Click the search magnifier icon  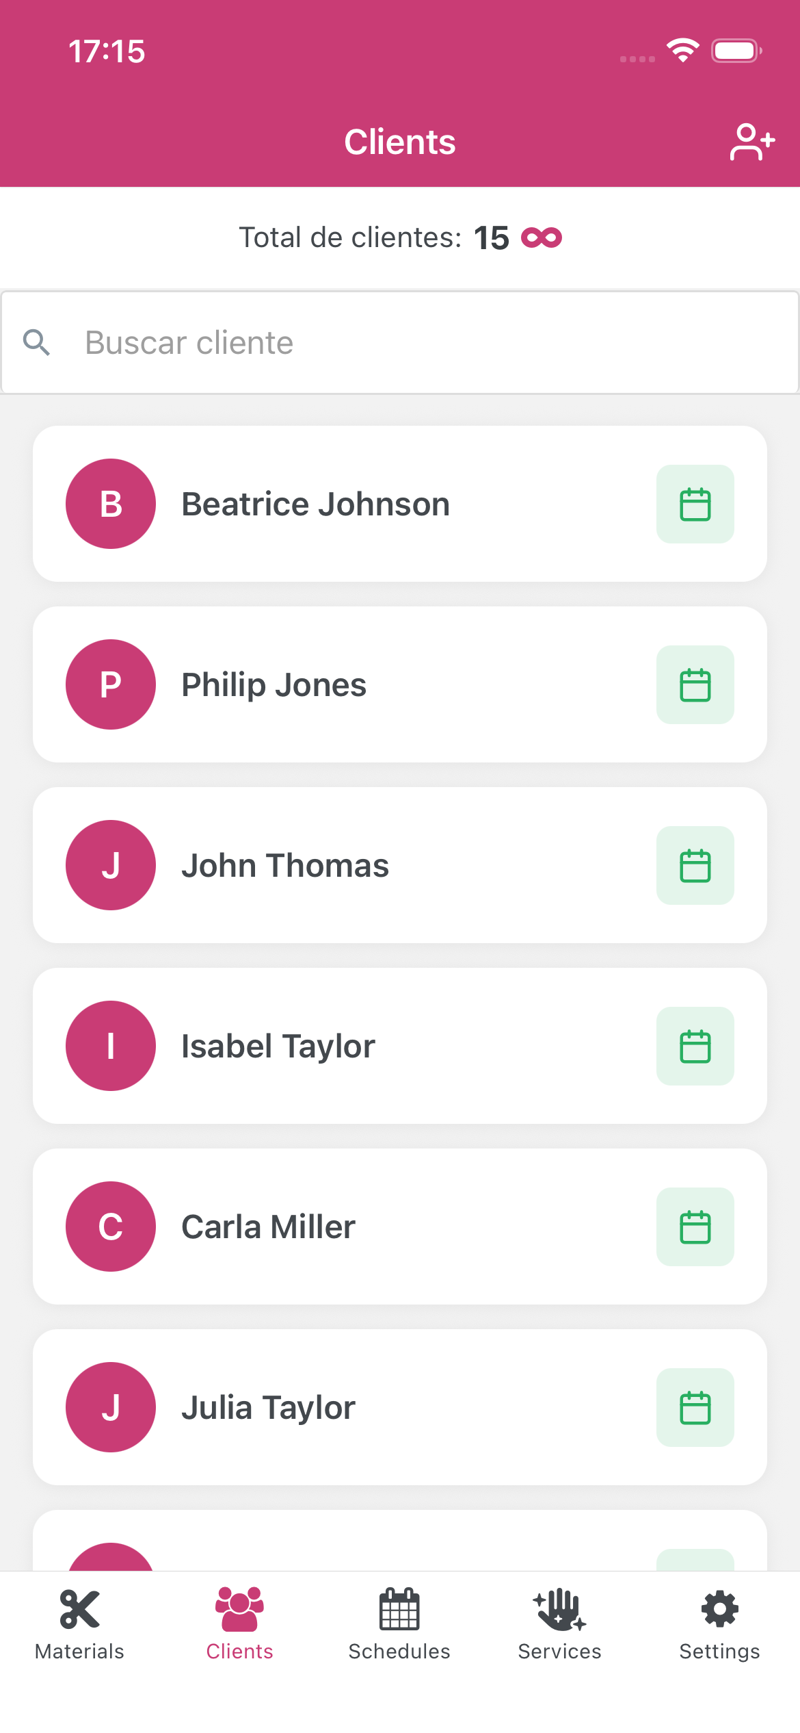37,342
